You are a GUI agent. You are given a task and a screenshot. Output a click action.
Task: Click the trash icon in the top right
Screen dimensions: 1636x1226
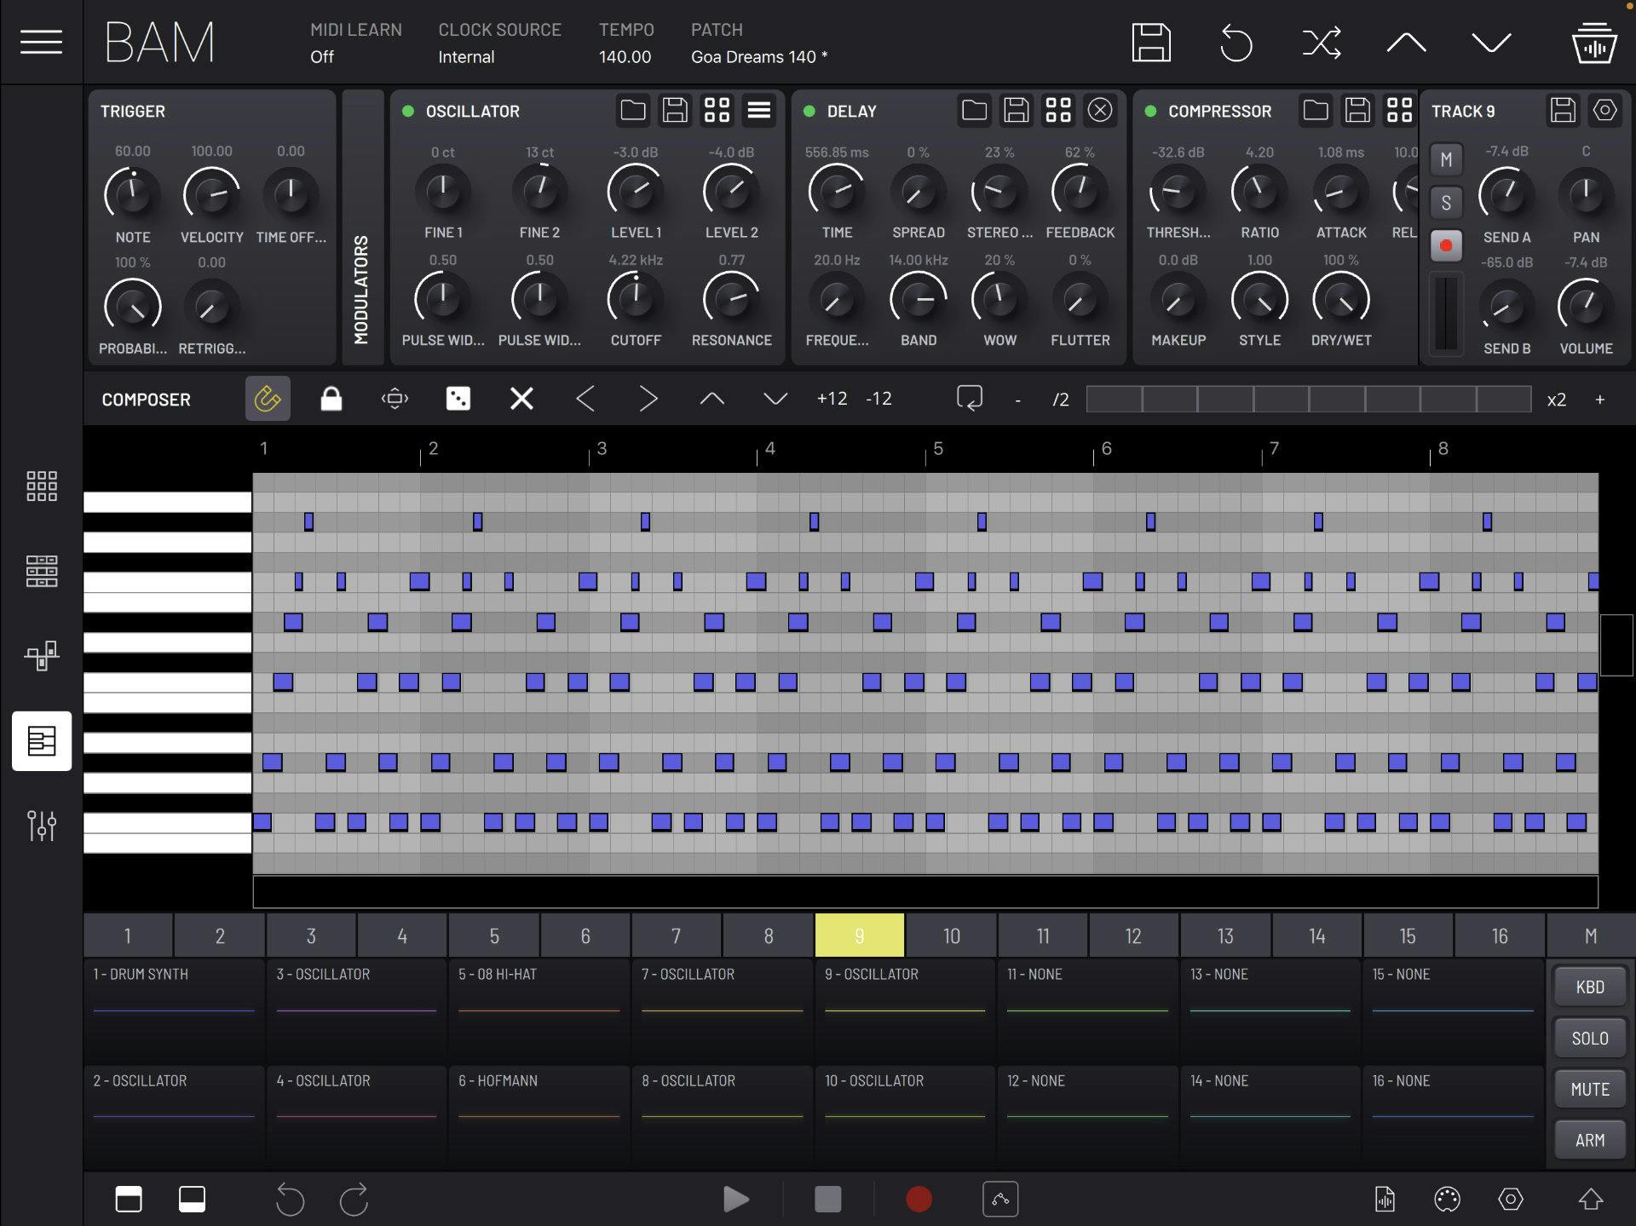point(1596,42)
